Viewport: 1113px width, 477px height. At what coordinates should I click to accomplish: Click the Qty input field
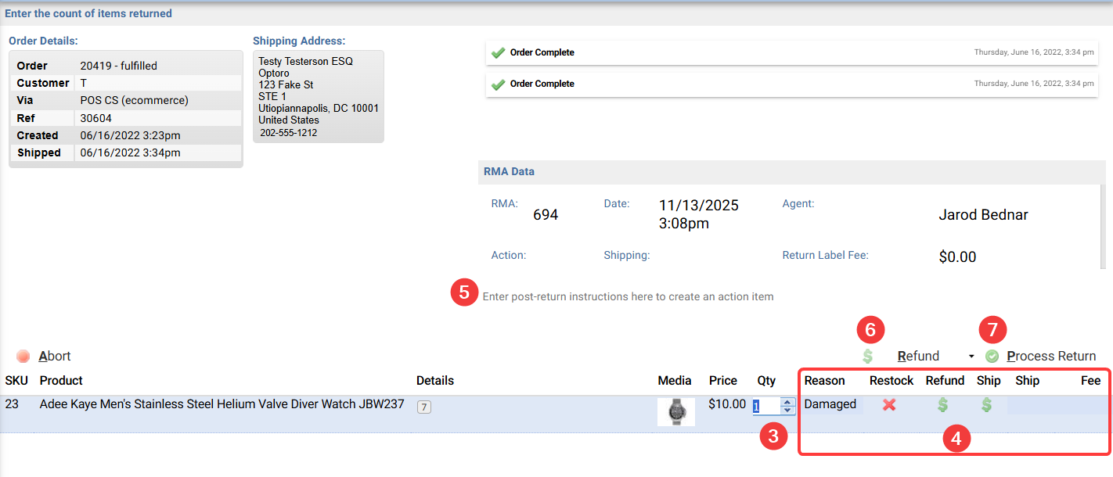point(765,406)
